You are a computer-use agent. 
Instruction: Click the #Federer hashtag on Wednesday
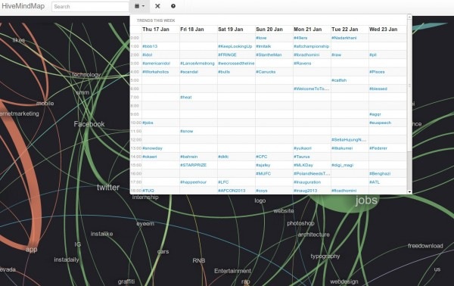pyautogui.click(x=378, y=148)
